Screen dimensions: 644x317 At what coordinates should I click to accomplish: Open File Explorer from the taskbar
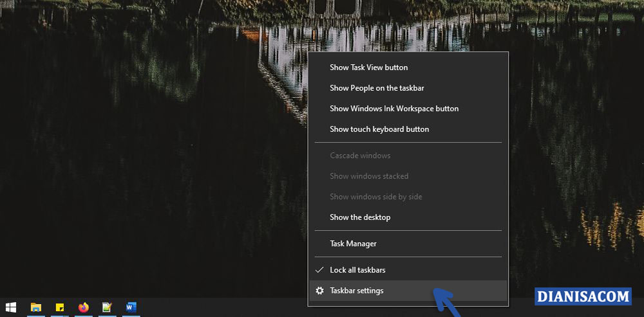pyautogui.click(x=36, y=307)
